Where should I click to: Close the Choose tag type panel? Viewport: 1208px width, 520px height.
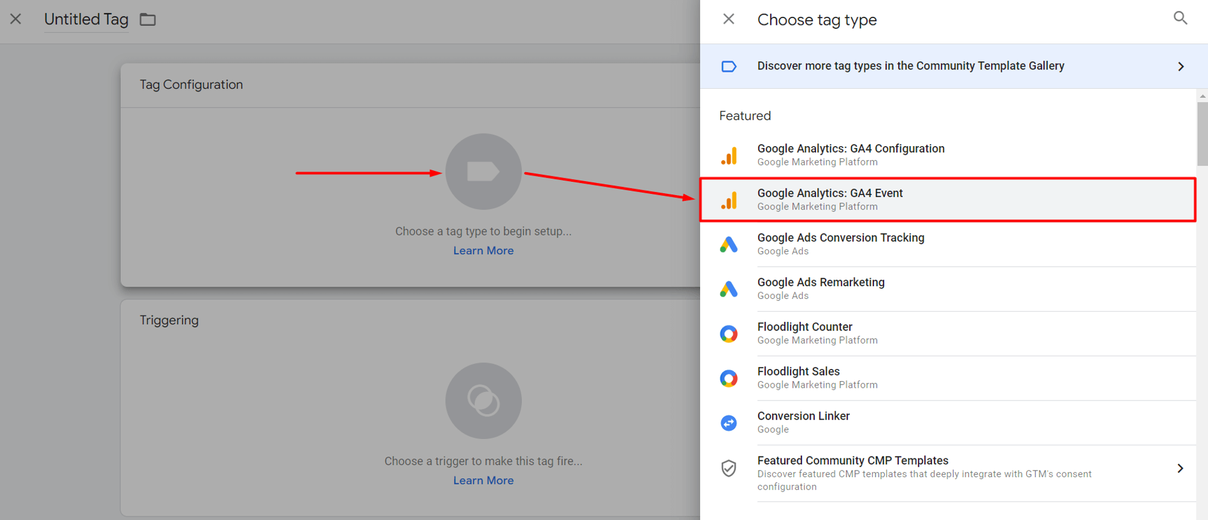pos(728,19)
